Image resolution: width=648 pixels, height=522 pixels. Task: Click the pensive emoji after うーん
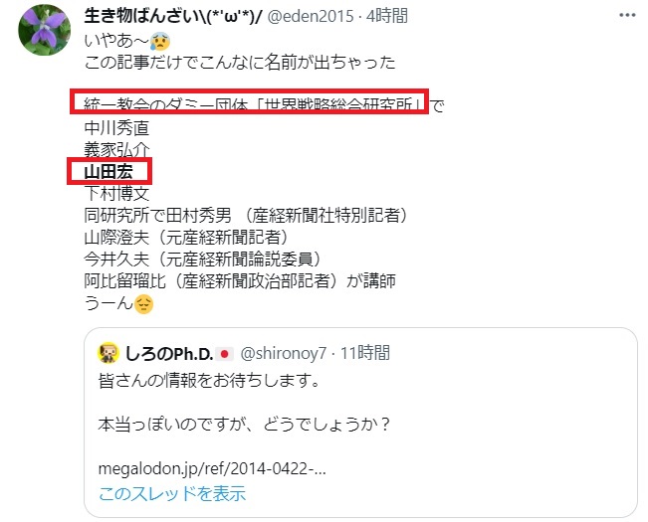click(x=143, y=304)
